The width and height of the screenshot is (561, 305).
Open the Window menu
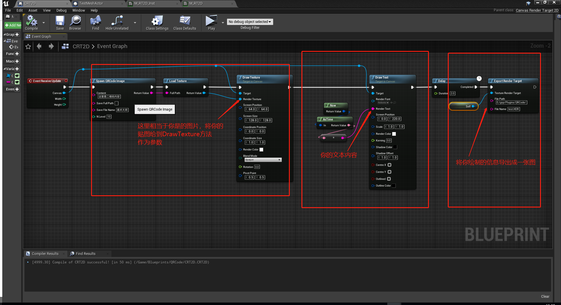point(79,10)
